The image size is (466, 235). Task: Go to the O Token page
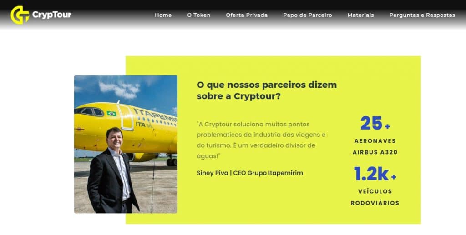click(x=198, y=15)
